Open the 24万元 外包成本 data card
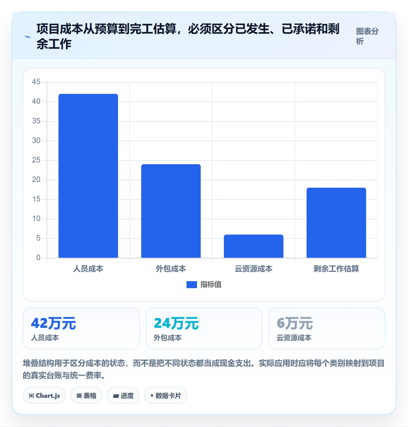The image size is (408, 427). [x=204, y=328]
